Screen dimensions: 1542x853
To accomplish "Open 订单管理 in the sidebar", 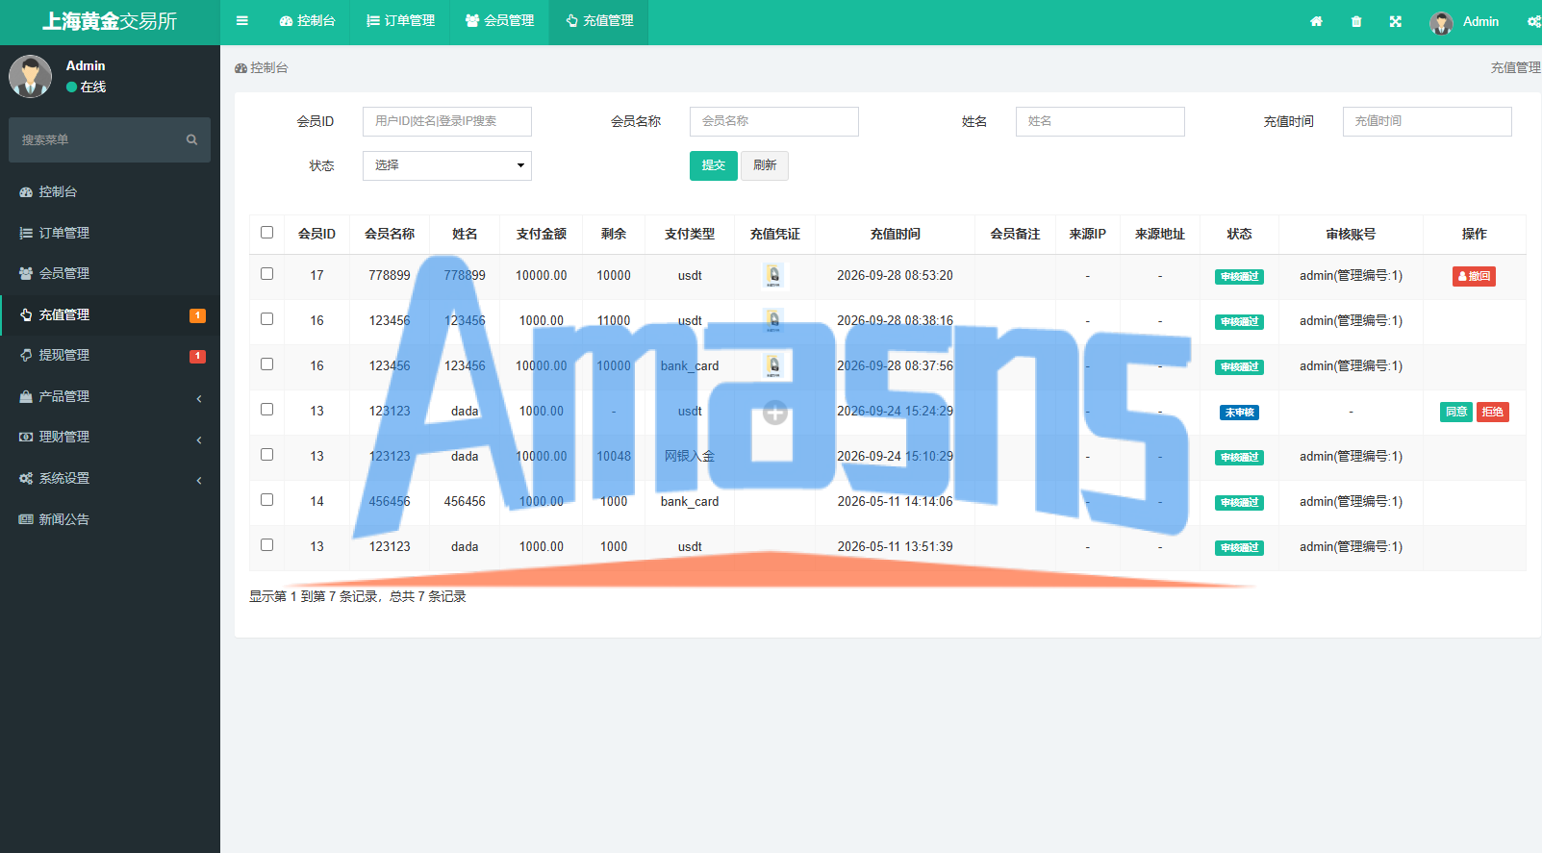I will (x=110, y=233).
